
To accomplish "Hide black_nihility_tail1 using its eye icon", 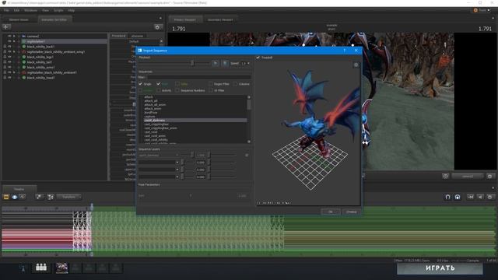I will (9, 62).
